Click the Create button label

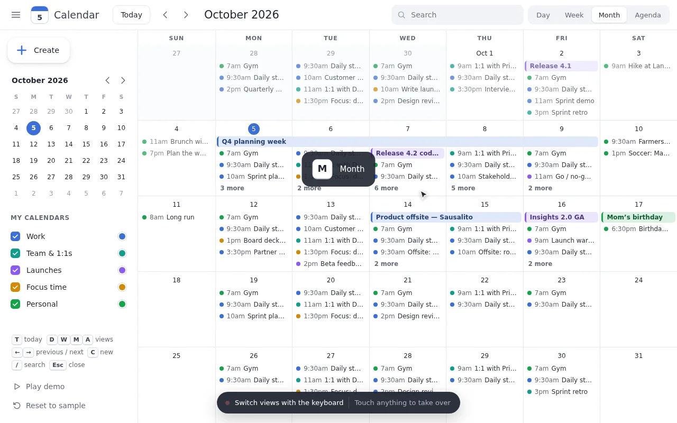point(47,50)
